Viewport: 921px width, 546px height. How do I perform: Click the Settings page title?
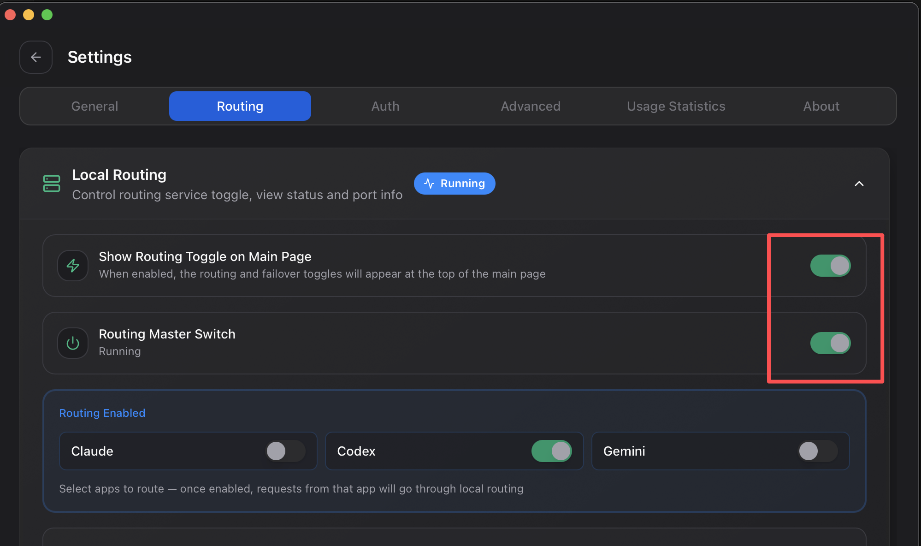[100, 57]
